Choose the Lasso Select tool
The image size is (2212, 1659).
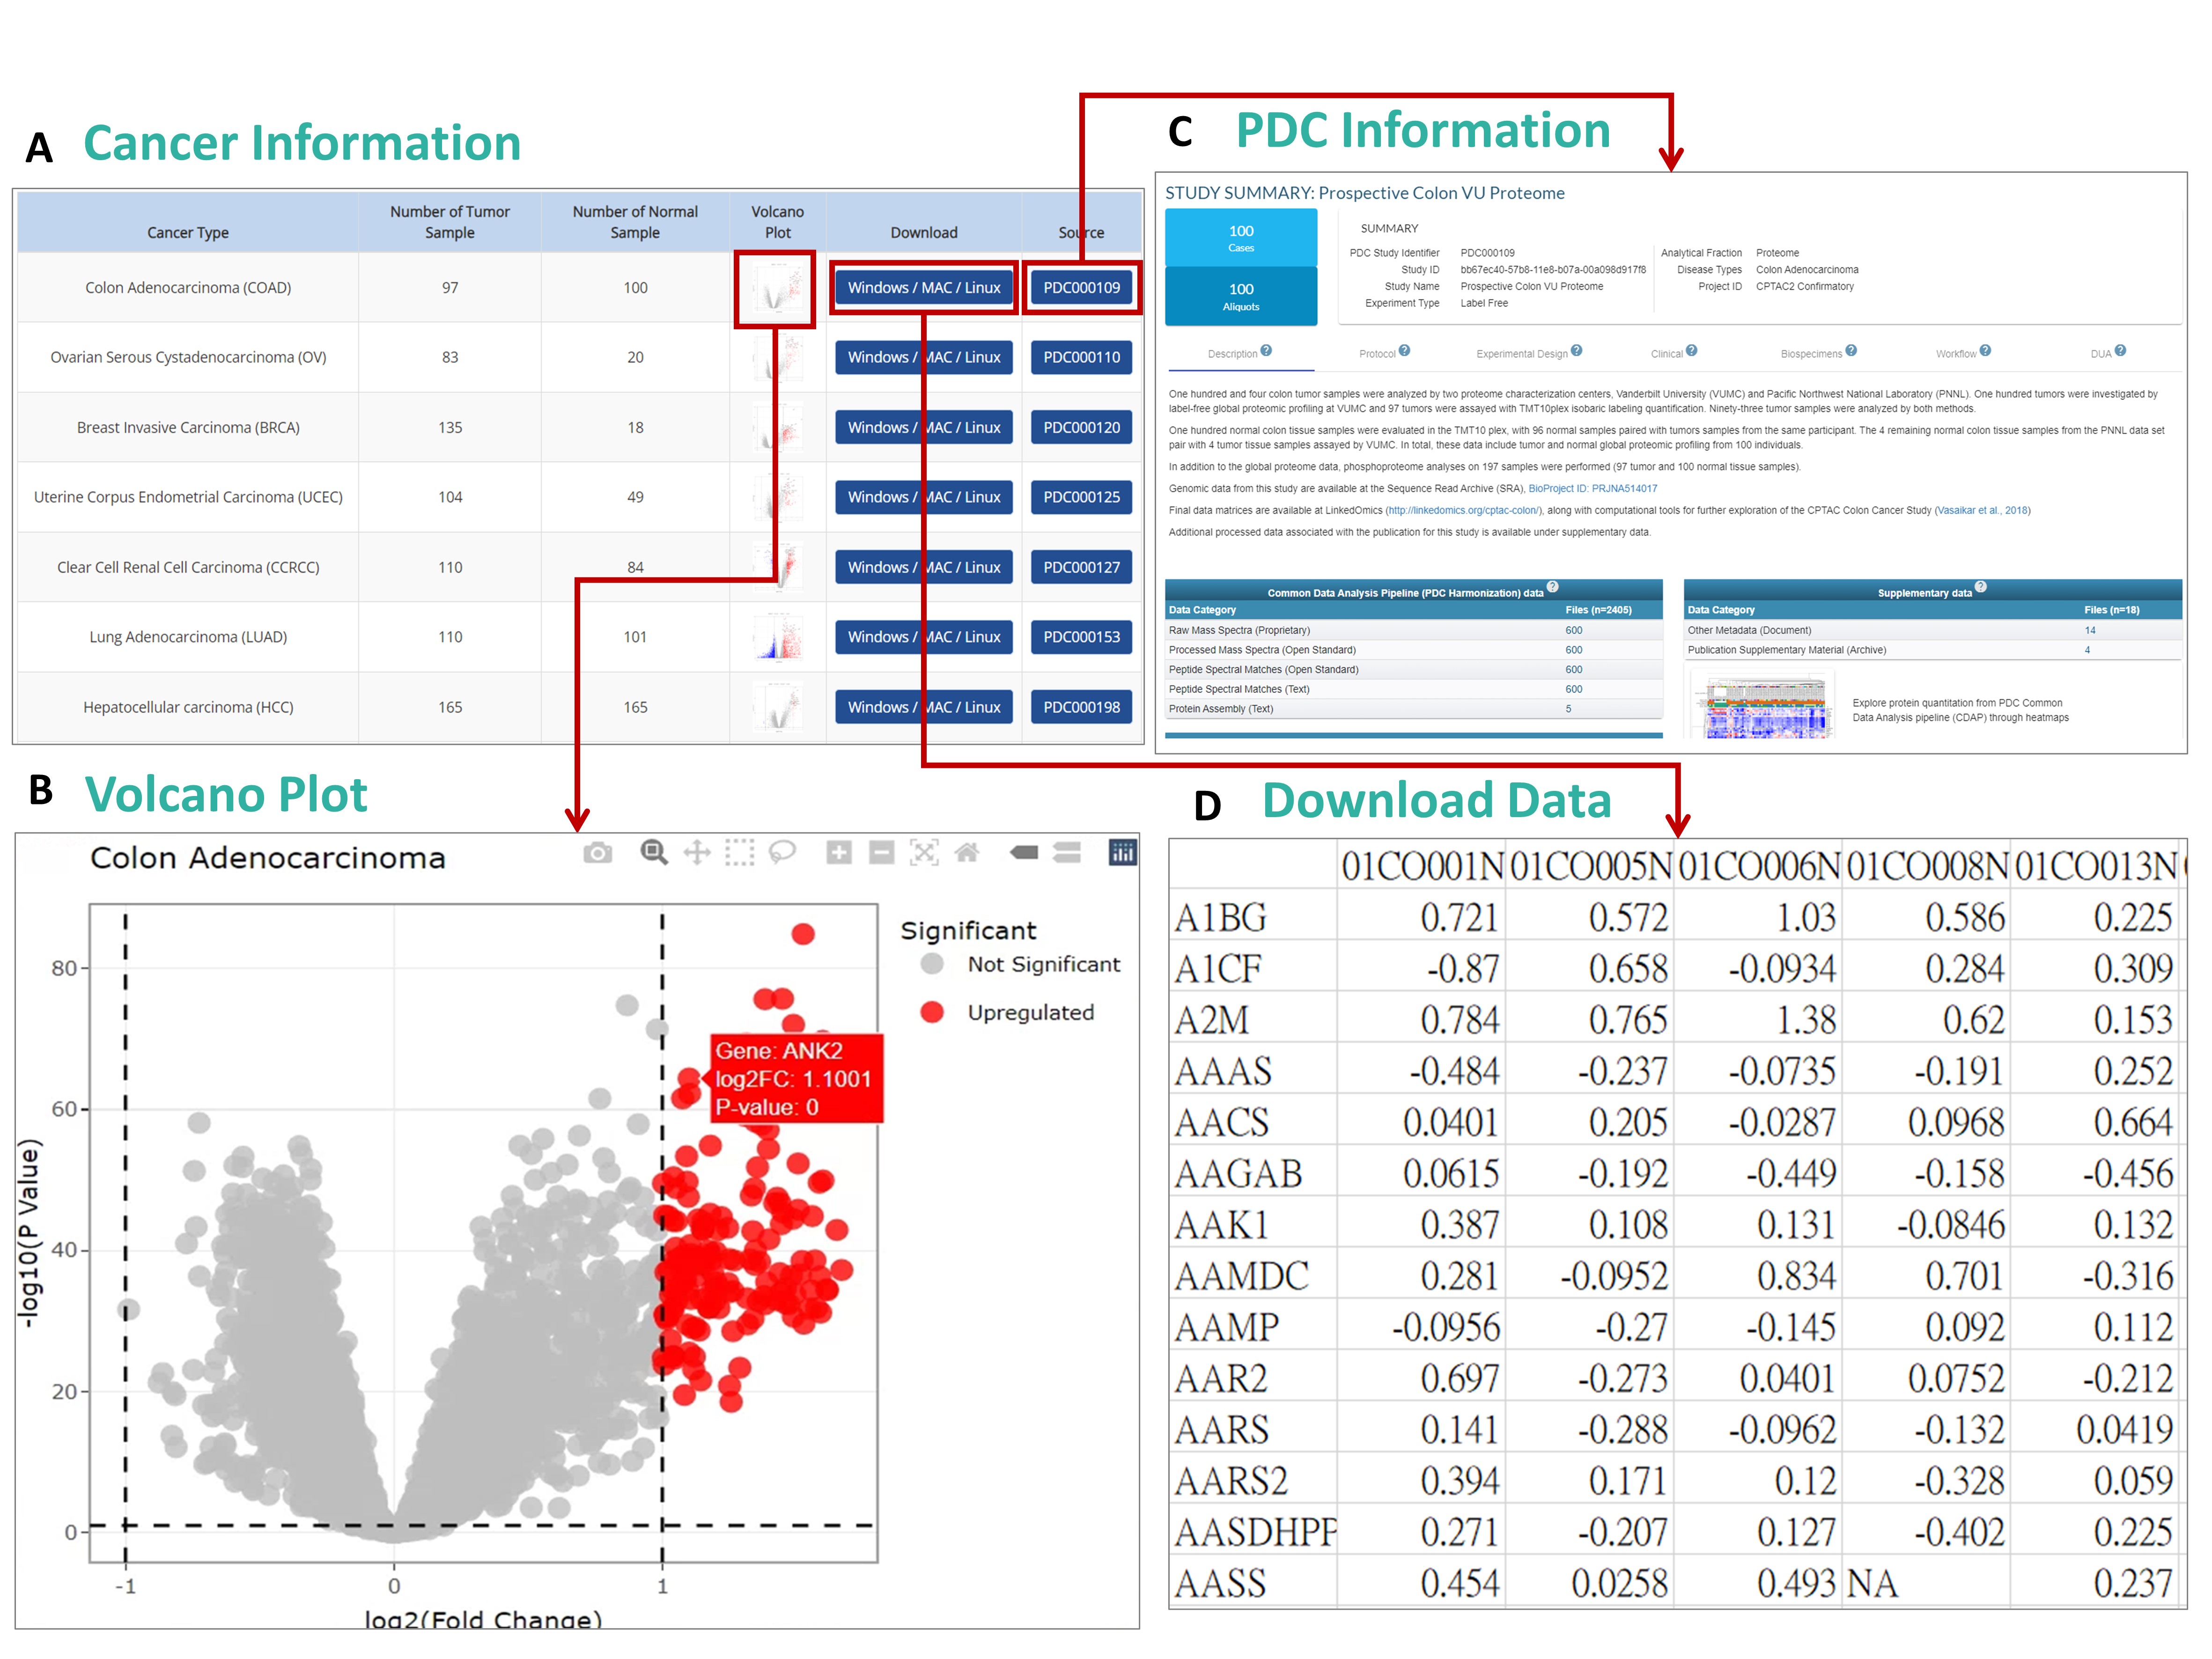click(782, 852)
